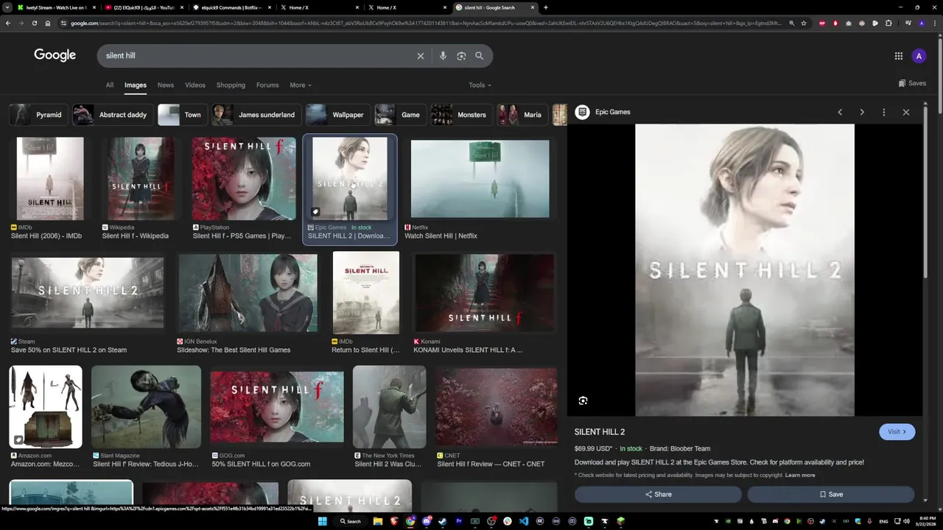Open the Learn more link
943x530 pixels.
coord(800,476)
